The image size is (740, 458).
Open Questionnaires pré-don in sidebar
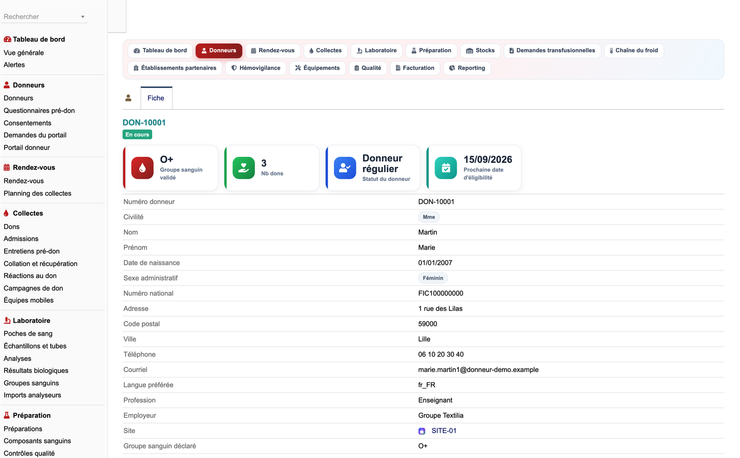point(39,111)
